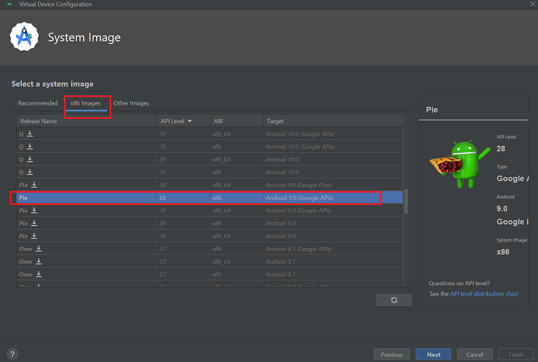Open the Other Images tab
This screenshot has height=362, width=538.
[x=131, y=103]
